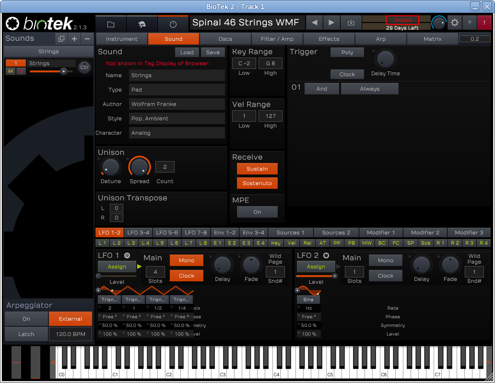Click the LFO 1 Assign button
Screen dimensions: 495x383
117,267
